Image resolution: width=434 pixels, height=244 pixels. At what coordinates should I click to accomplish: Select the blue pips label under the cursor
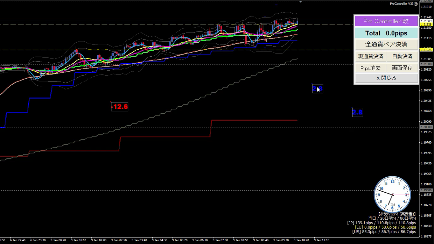pyautogui.click(x=317, y=89)
